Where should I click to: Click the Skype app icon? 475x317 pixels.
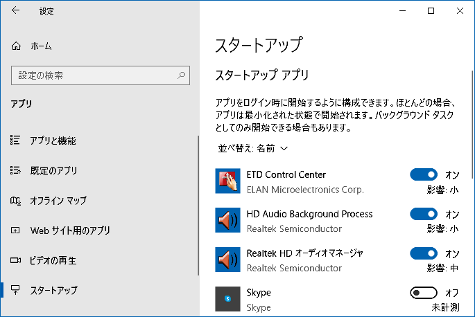[x=227, y=299]
